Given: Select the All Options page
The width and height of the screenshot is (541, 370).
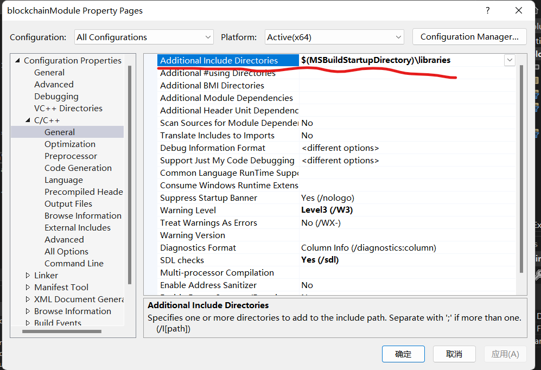Looking at the screenshot, I should (66, 251).
